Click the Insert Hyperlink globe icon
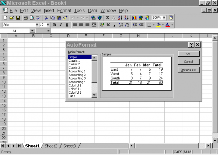 click(x=93, y=18)
